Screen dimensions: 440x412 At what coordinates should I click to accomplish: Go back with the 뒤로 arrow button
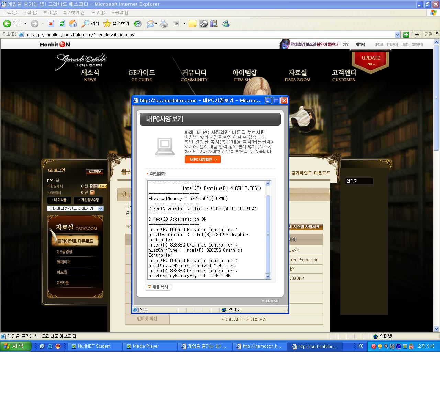click(12, 24)
